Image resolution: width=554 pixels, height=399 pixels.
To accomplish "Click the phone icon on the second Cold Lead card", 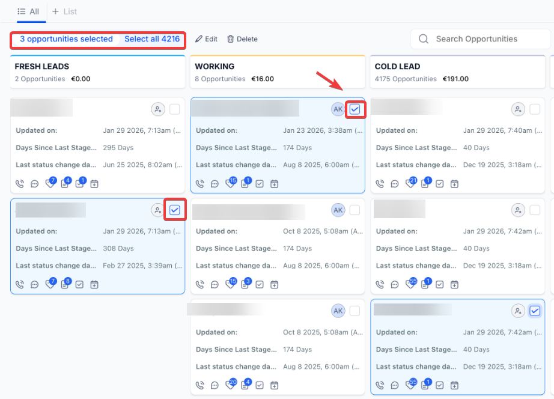I will [380, 285].
